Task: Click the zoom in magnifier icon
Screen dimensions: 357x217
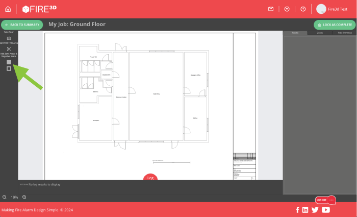Action: coord(24,197)
